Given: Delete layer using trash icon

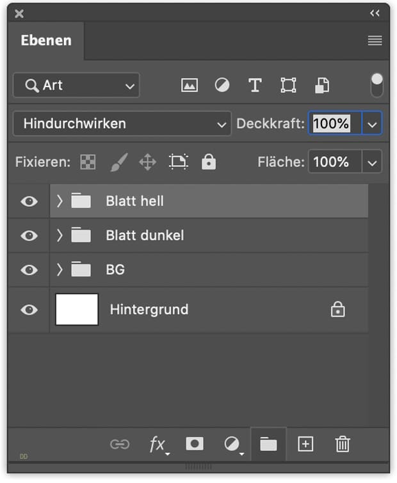Looking at the screenshot, I should 343,444.
